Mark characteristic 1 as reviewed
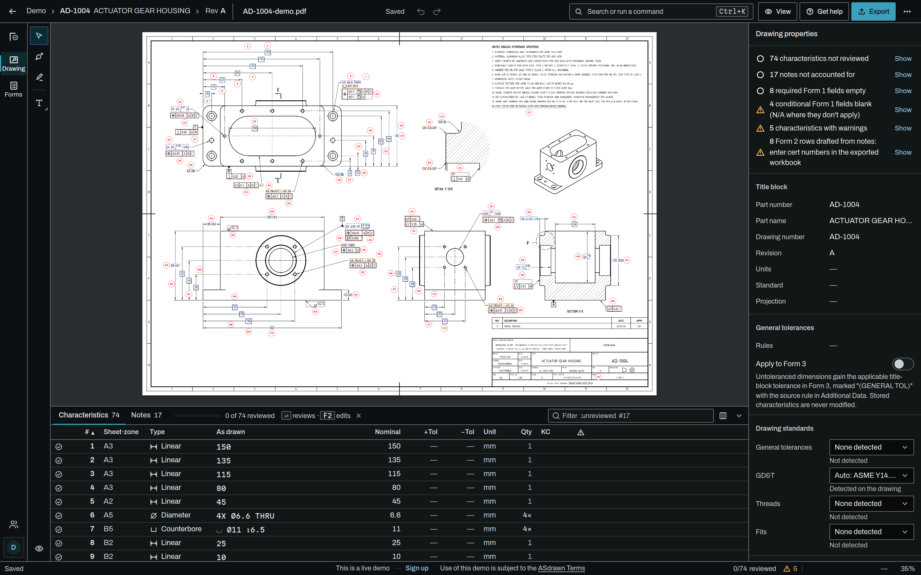Viewport: 921px width, 575px height. click(59, 446)
